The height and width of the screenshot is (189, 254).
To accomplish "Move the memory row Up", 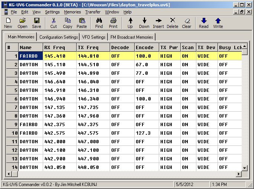I will [x=130, y=23].
